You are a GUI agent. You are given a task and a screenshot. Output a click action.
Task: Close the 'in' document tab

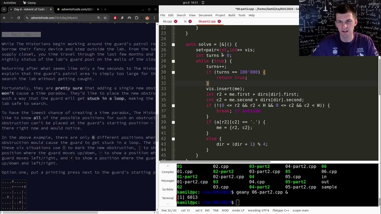coord(190,21)
